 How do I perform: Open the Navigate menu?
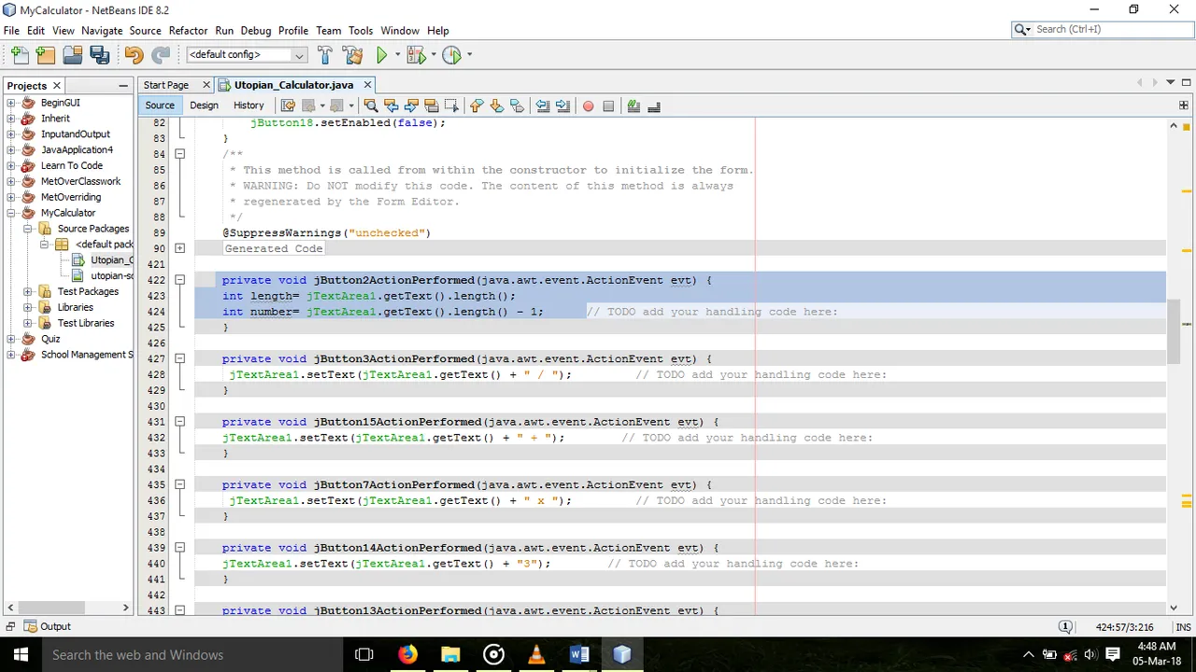click(102, 31)
